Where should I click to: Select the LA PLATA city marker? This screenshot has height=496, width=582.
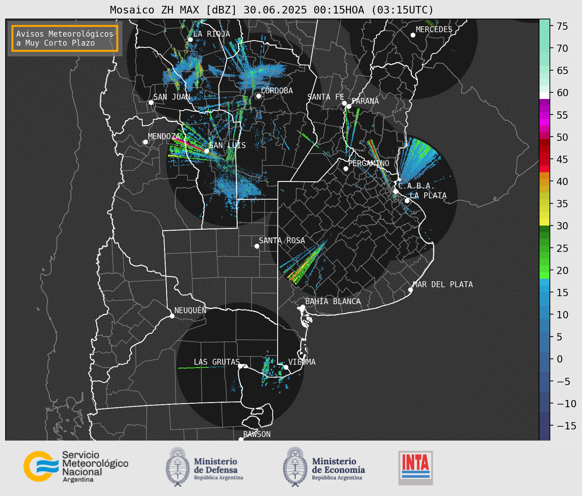coord(407,201)
